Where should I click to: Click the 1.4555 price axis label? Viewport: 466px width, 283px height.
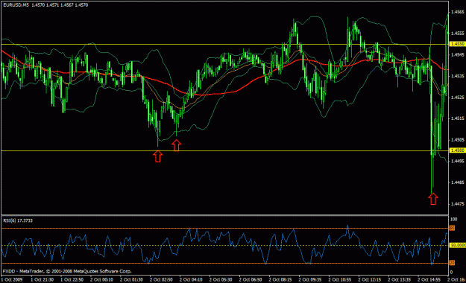pos(458,34)
